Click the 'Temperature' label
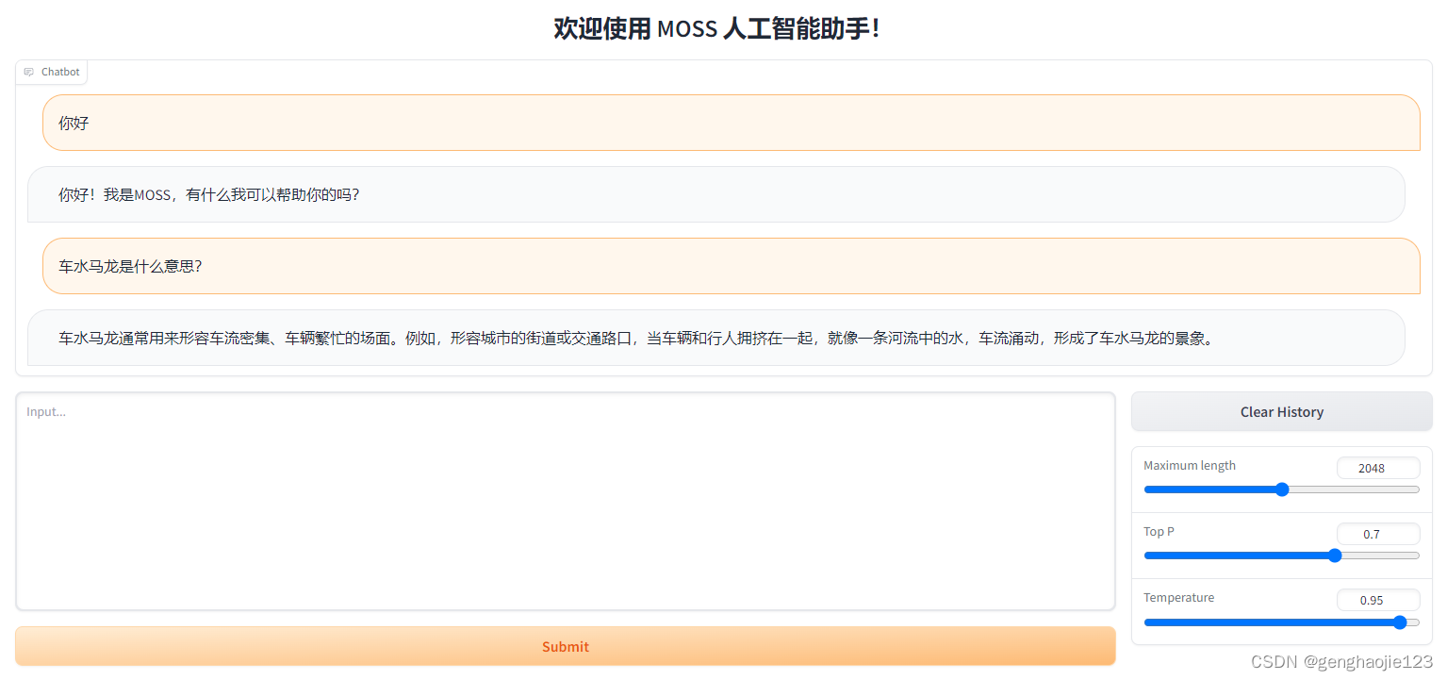This screenshot has width=1447, height=680. pyautogui.click(x=1178, y=597)
